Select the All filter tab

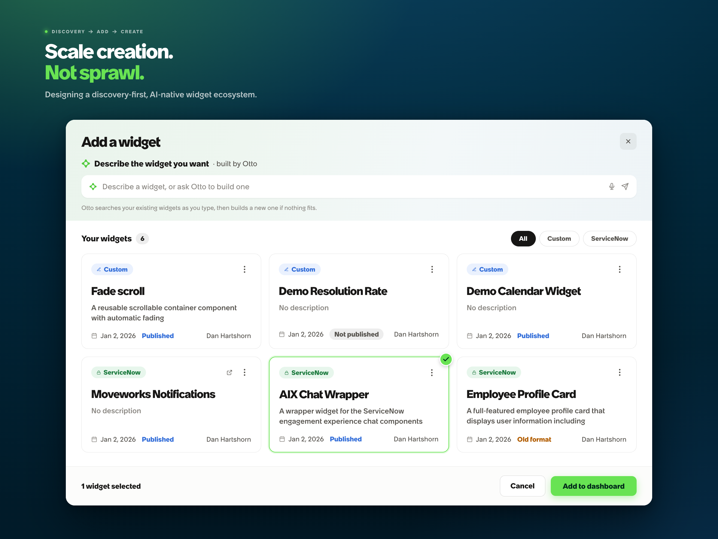523,238
